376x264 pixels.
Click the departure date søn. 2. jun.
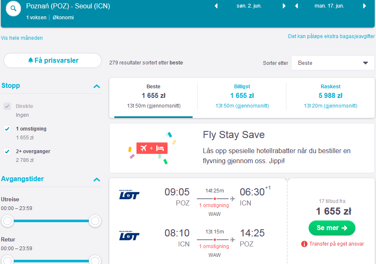coord(249,6)
